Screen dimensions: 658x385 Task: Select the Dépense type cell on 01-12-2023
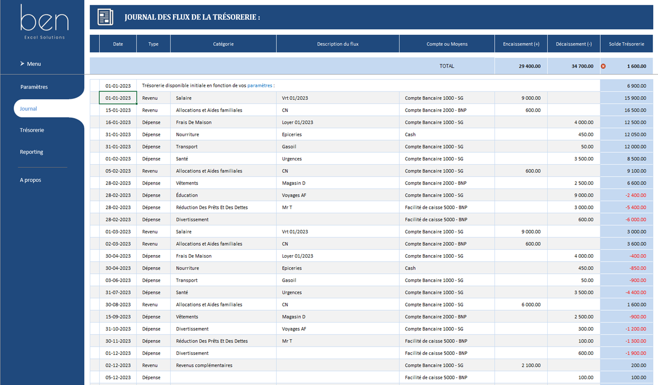pos(153,353)
